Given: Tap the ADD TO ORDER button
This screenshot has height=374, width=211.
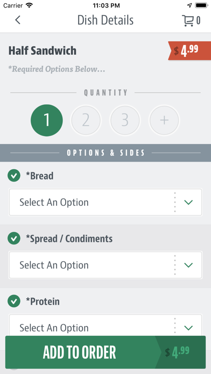Looking at the screenshot, I should (105, 352).
